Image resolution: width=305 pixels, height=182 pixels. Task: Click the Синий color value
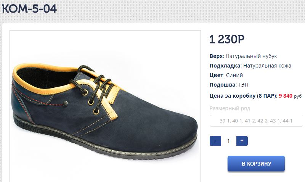pos(234,75)
